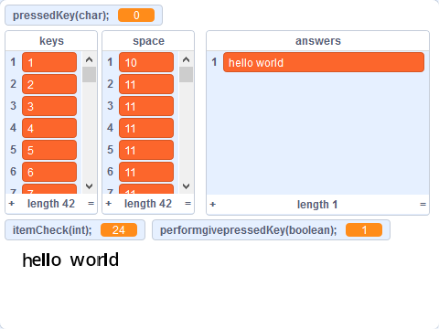439x329 pixels.
Task: Click 'length 42' in keys list
Action: pos(51,204)
